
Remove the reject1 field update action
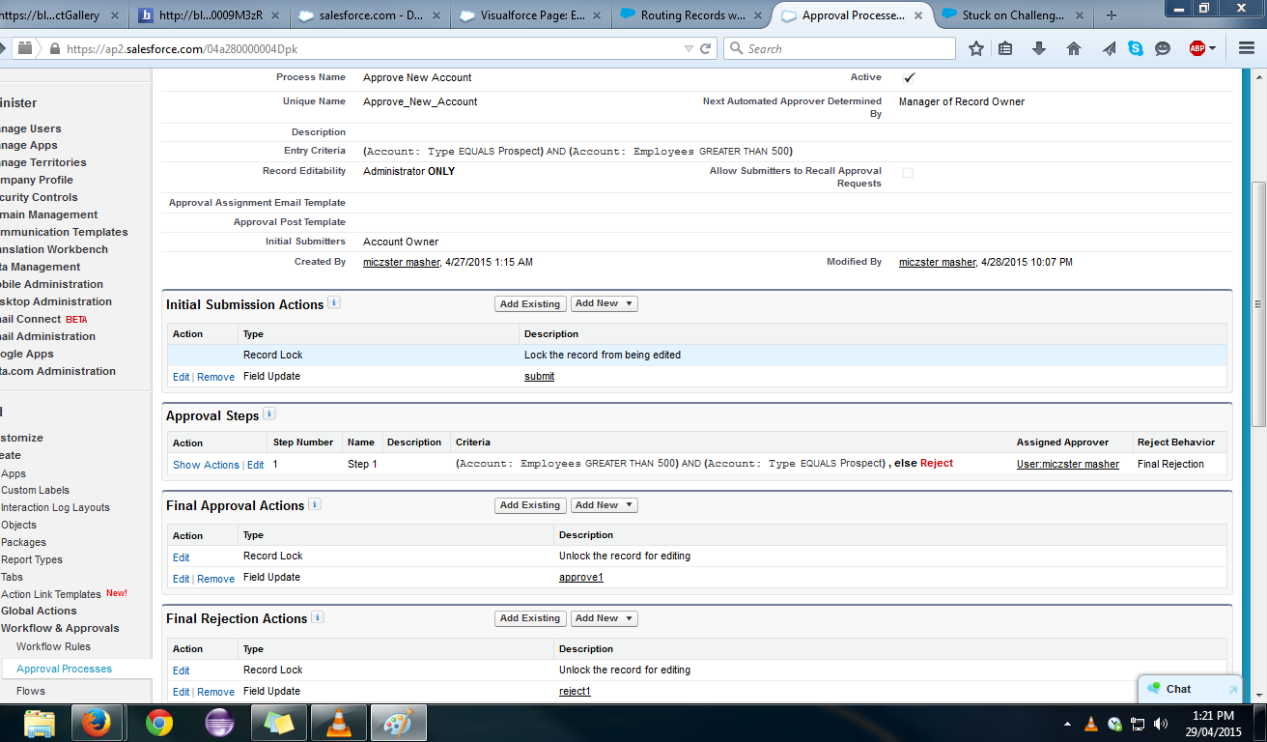(215, 692)
